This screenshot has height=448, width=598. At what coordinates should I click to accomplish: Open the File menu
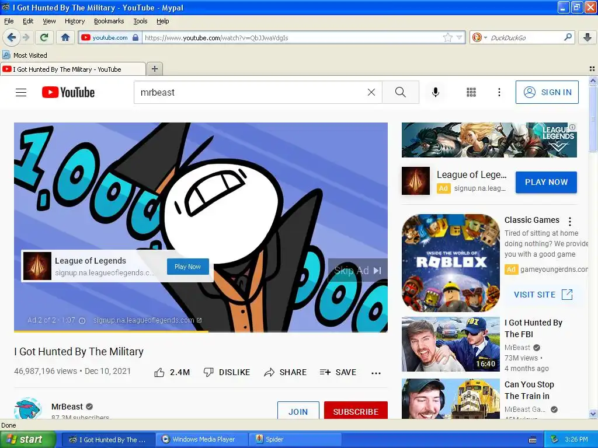pos(9,21)
